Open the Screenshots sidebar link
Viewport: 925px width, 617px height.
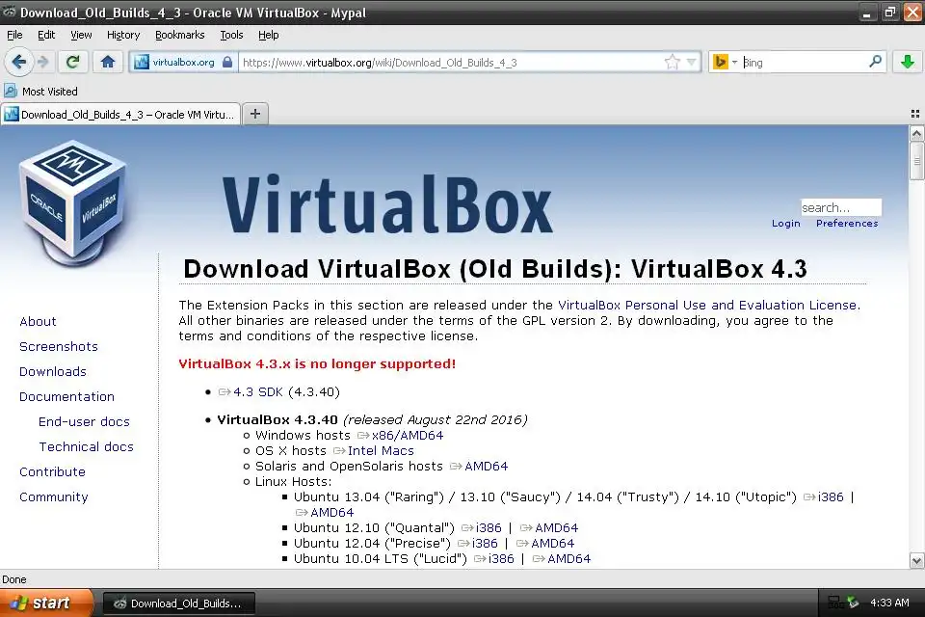(x=59, y=347)
